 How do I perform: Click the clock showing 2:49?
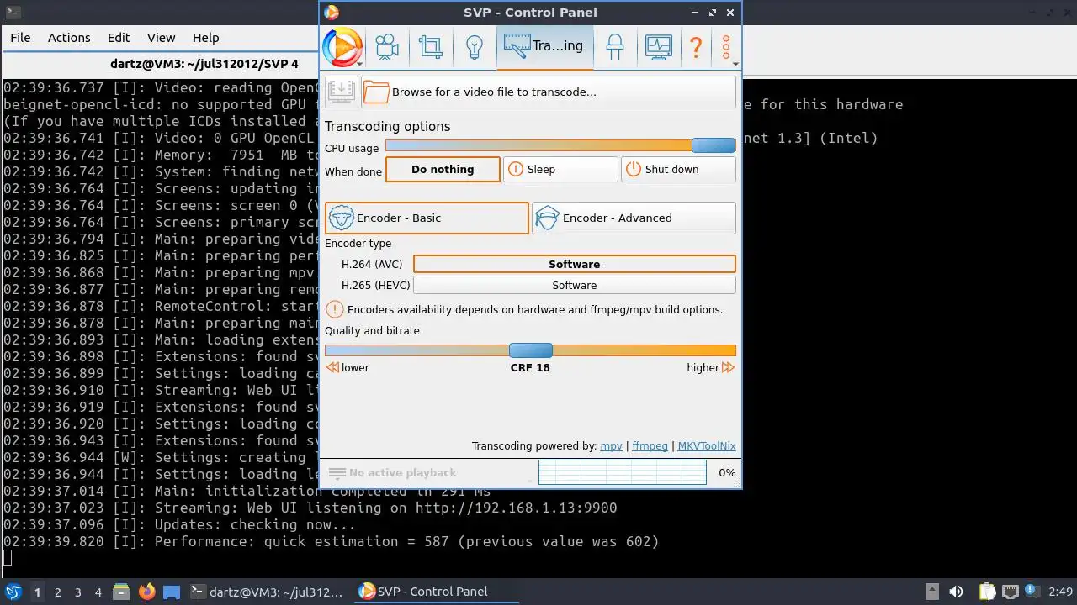pyautogui.click(x=1060, y=592)
